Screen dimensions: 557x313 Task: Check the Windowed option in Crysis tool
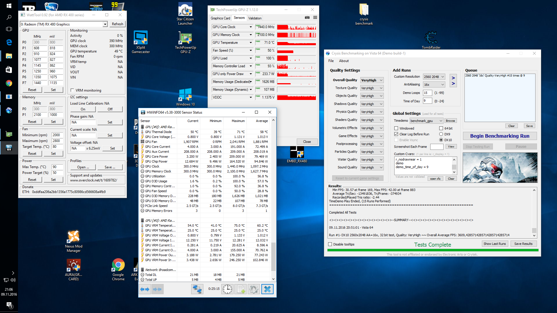point(396,128)
